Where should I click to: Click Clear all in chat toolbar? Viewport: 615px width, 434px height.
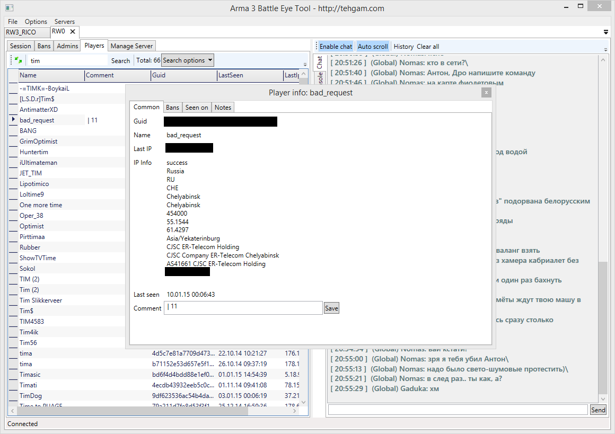(x=427, y=47)
